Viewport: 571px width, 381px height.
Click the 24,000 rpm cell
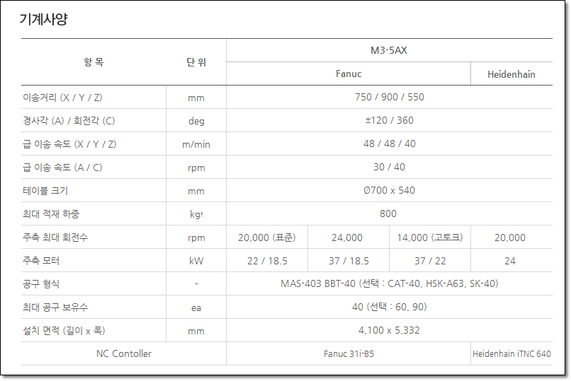point(347,238)
